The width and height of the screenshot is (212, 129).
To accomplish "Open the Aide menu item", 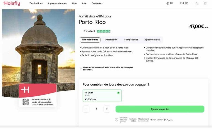I will (x=74, y=4).
